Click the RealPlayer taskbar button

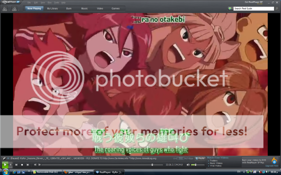click(x=109, y=172)
